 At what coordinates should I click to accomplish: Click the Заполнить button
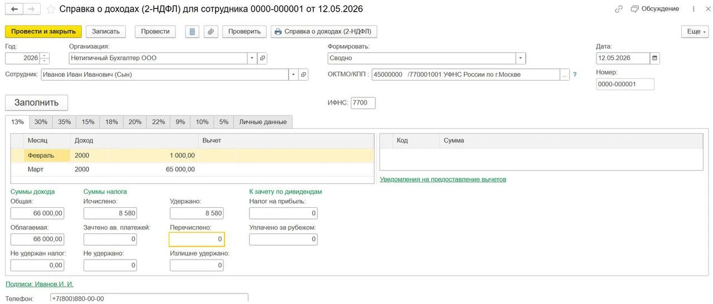tap(36, 103)
